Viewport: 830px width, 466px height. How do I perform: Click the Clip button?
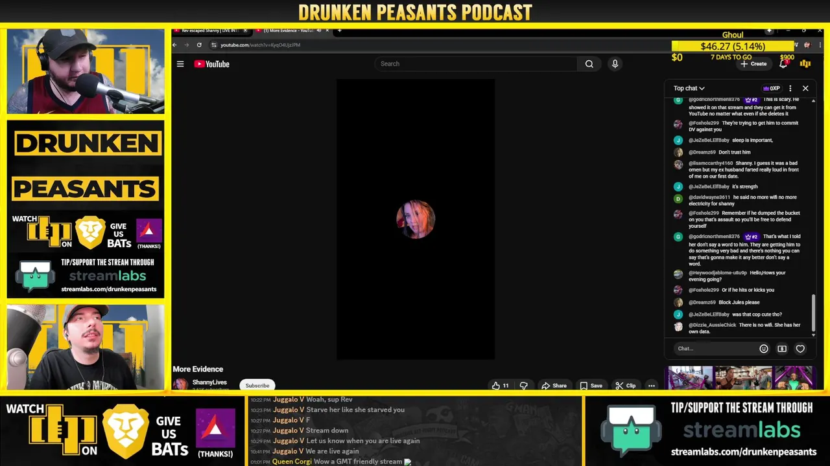[625, 386]
